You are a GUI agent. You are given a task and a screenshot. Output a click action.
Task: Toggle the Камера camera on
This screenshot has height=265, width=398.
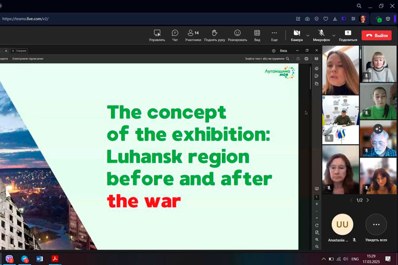coord(297,35)
